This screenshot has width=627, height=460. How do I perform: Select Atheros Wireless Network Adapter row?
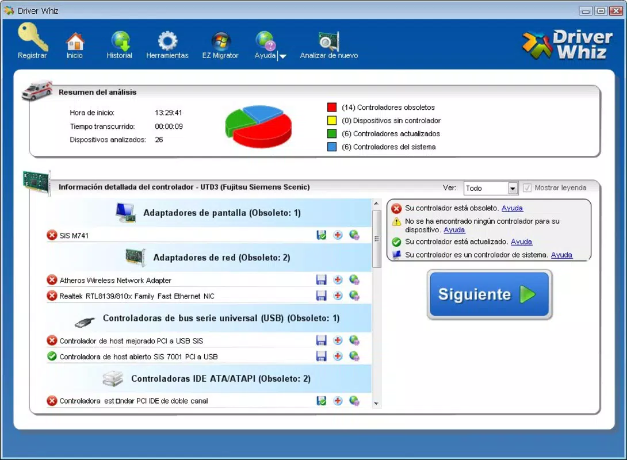point(209,280)
